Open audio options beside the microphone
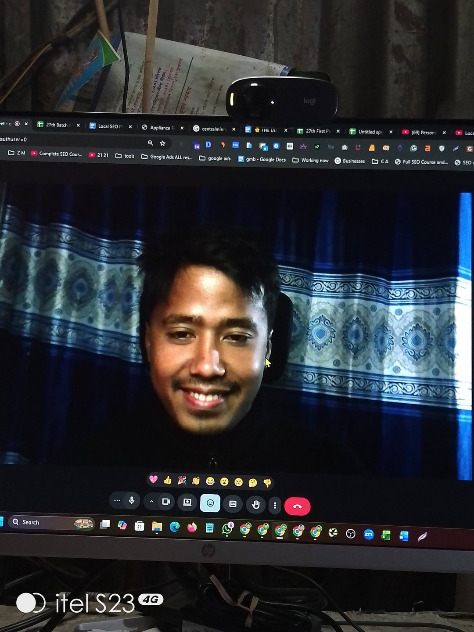Image resolution: width=474 pixels, height=632 pixels. pos(117,500)
